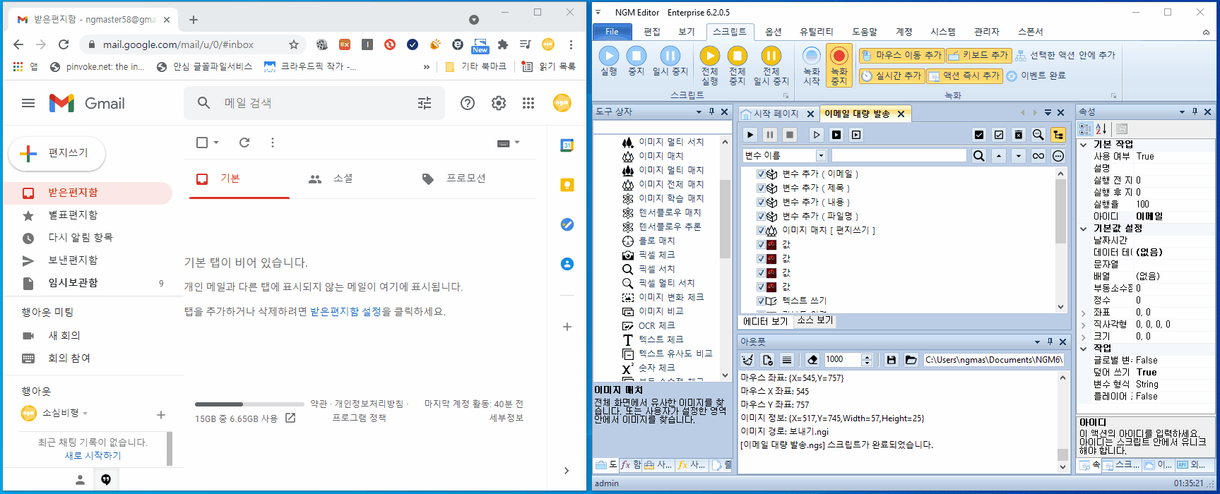Collapse the 작업 property group
1220x494 pixels.
tap(1084, 349)
